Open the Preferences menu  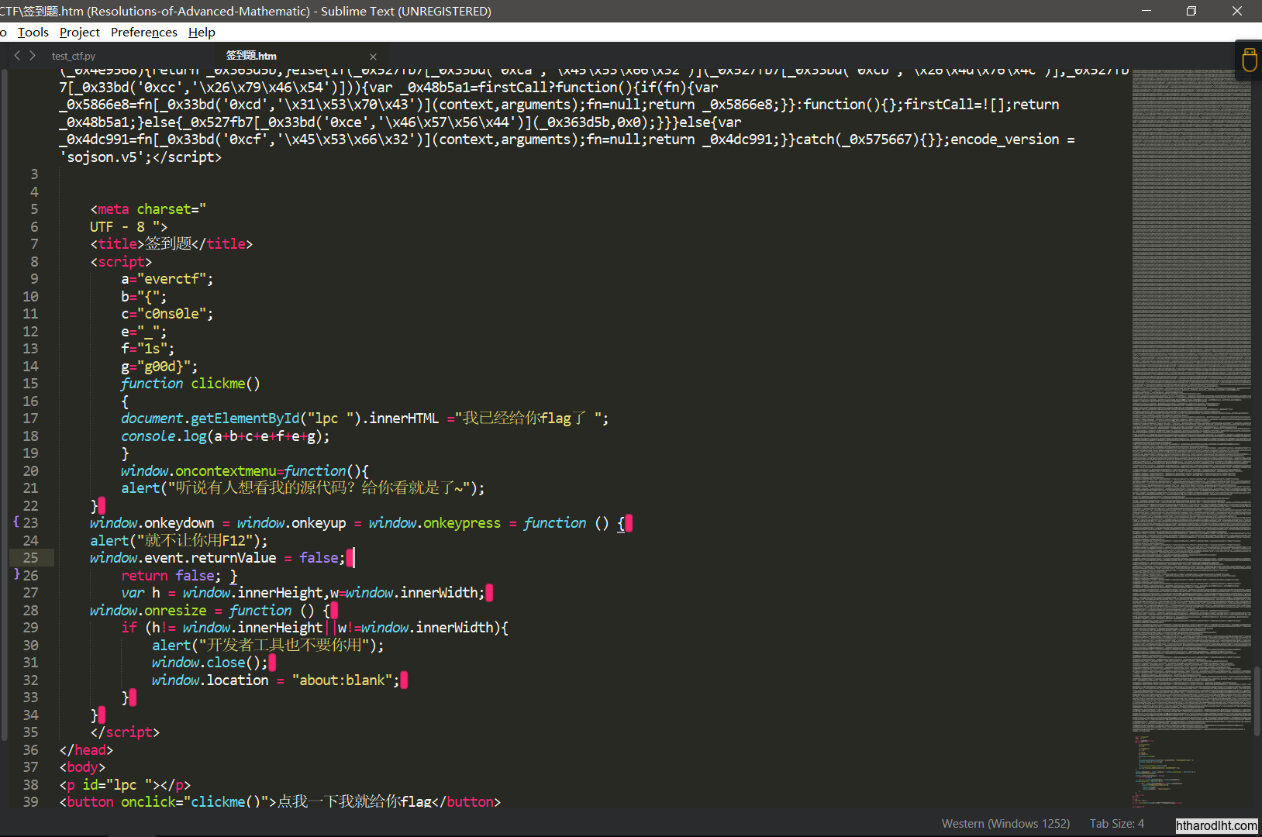click(144, 33)
